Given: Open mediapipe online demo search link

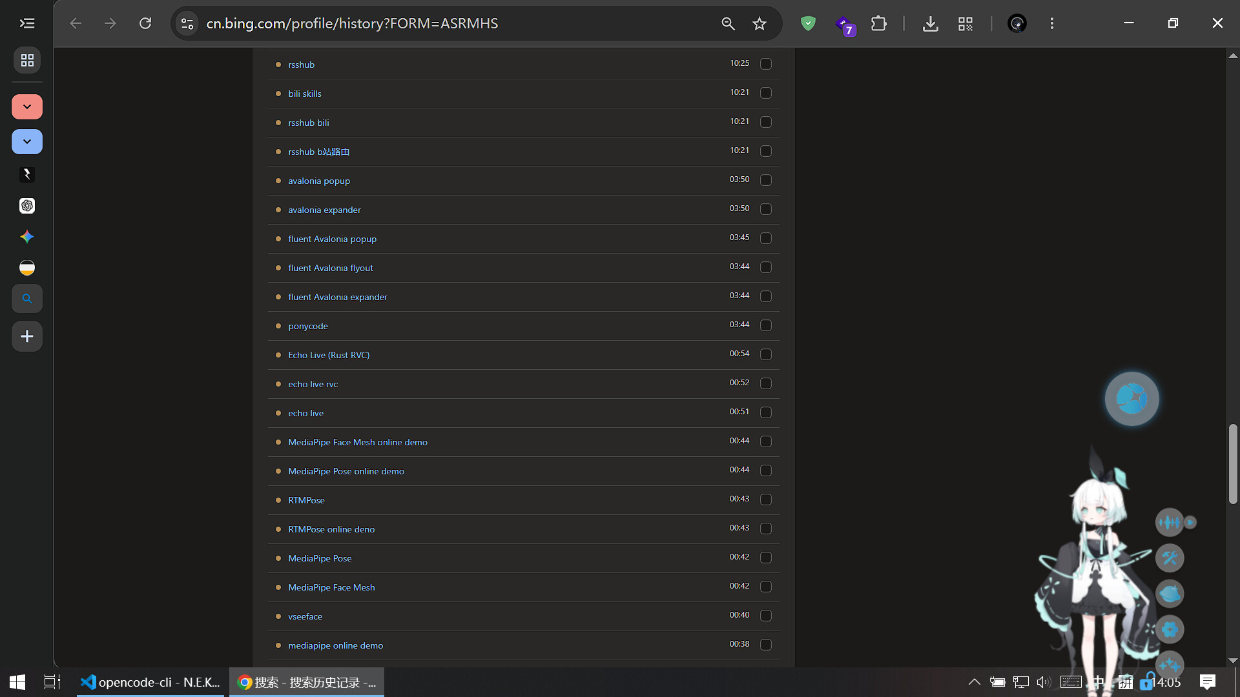Looking at the screenshot, I should point(335,645).
